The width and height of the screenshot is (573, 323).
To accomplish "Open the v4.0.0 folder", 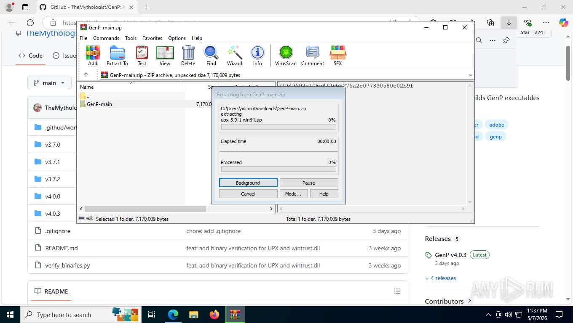I will pyautogui.click(x=53, y=196).
